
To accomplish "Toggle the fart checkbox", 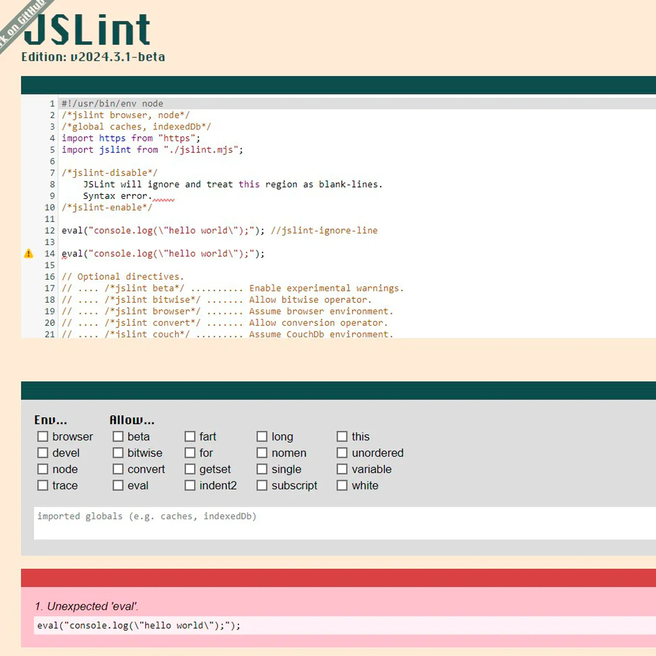I will (190, 436).
